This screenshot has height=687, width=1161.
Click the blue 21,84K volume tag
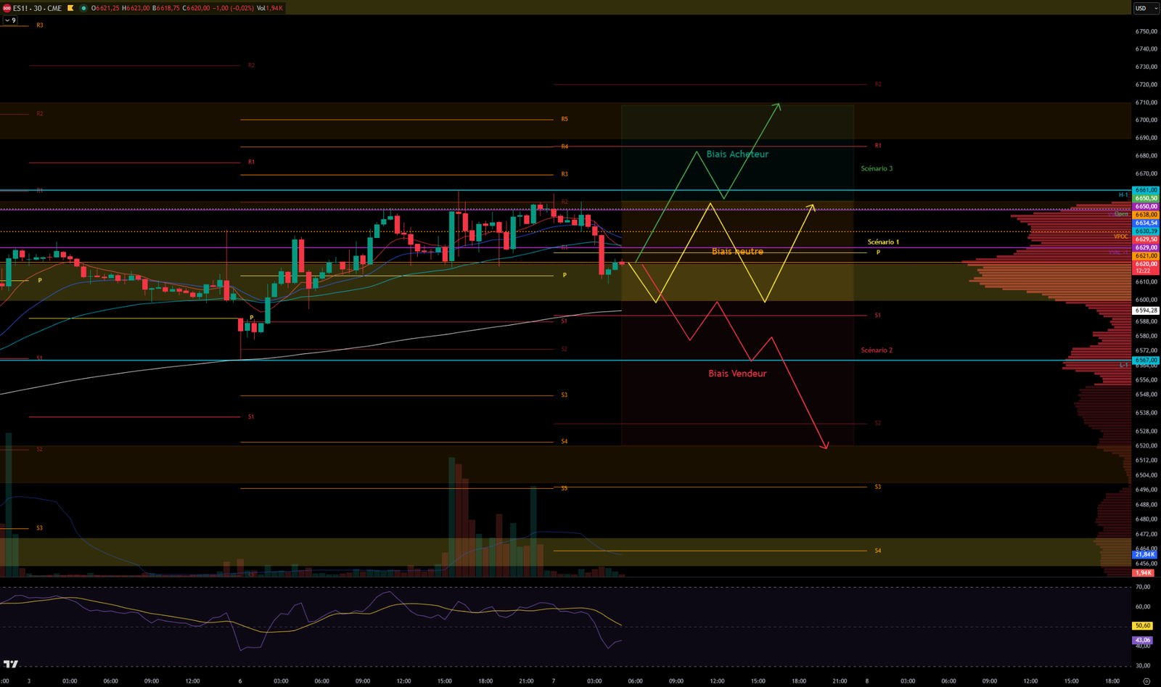1144,554
